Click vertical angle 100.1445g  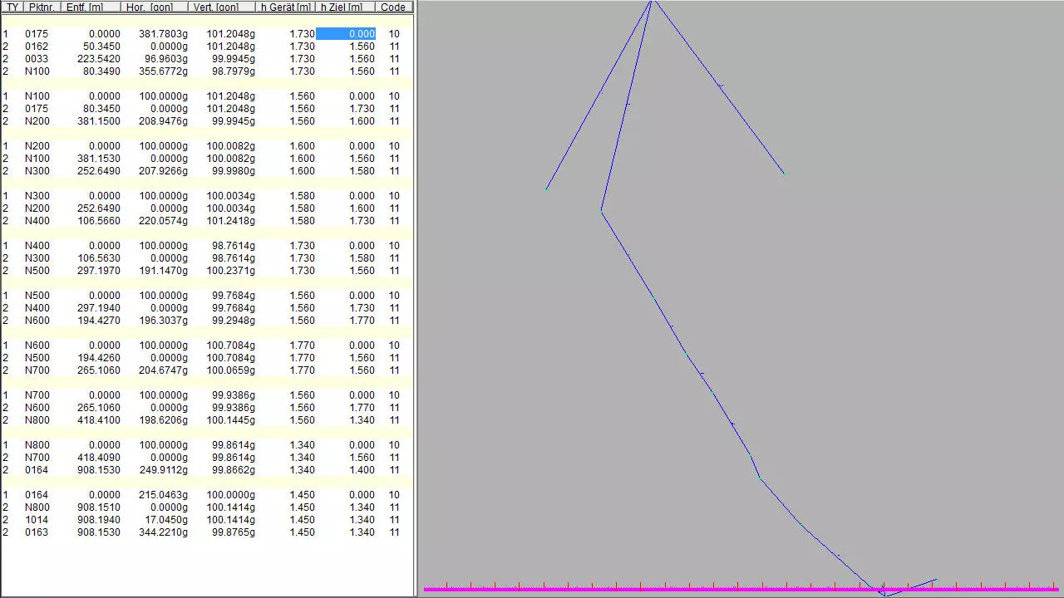click(230, 420)
